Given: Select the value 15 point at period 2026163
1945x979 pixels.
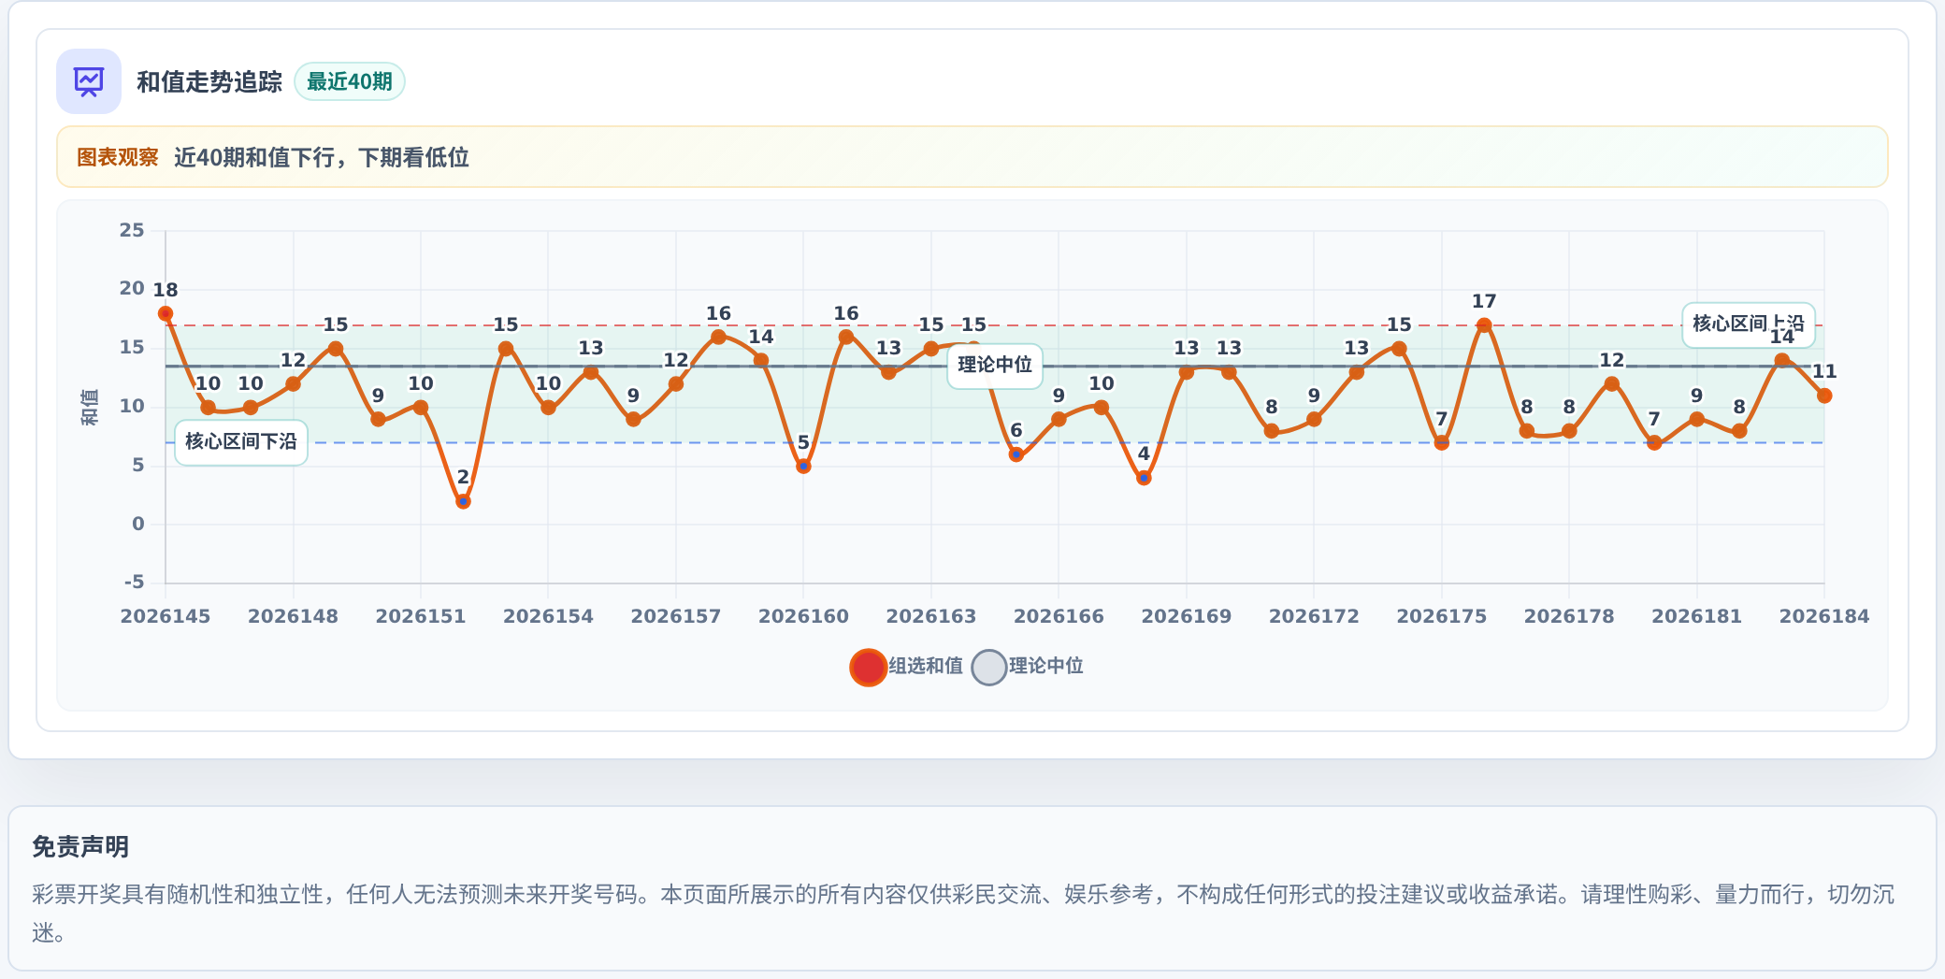Looking at the screenshot, I should (930, 349).
